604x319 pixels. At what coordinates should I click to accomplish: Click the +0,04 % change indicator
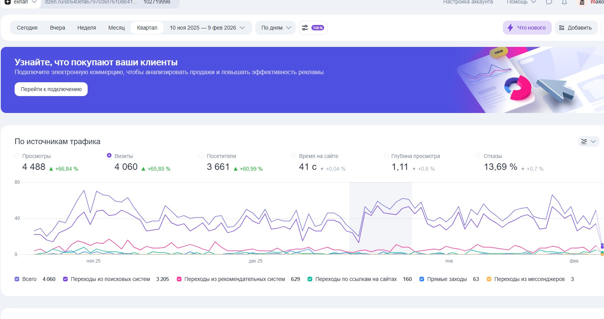point(333,169)
